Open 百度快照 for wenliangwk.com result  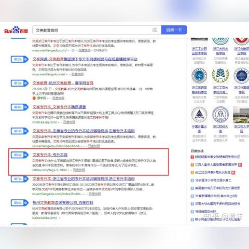click(x=77, y=74)
